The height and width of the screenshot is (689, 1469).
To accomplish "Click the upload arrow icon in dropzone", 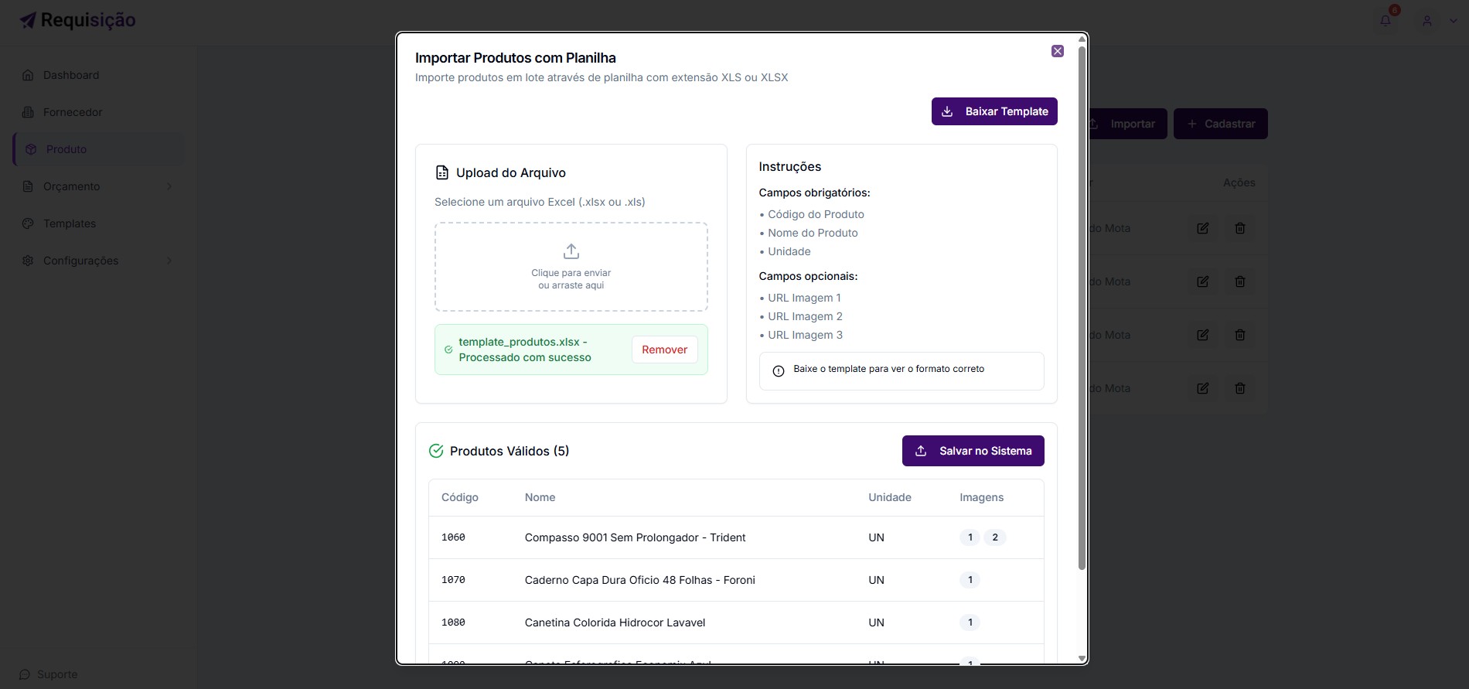I will [x=571, y=251].
